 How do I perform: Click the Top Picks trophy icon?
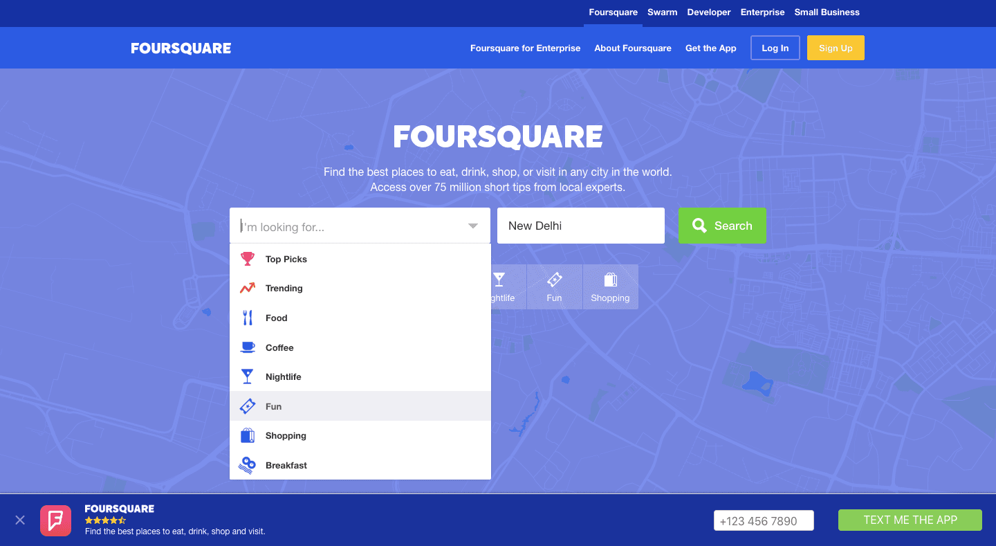pos(248,259)
